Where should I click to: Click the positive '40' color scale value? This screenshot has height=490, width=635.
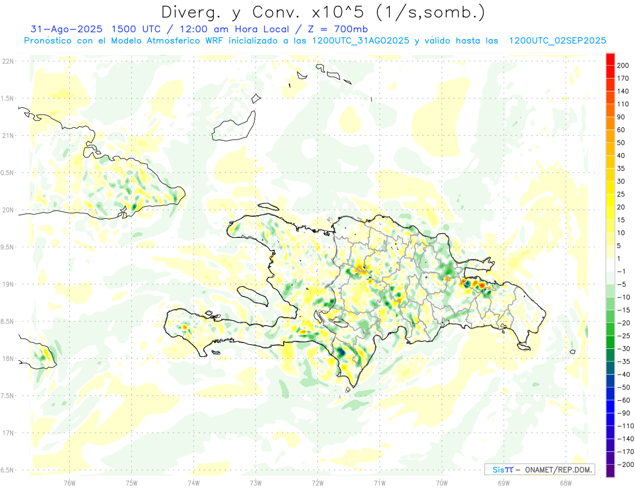(x=621, y=155)
